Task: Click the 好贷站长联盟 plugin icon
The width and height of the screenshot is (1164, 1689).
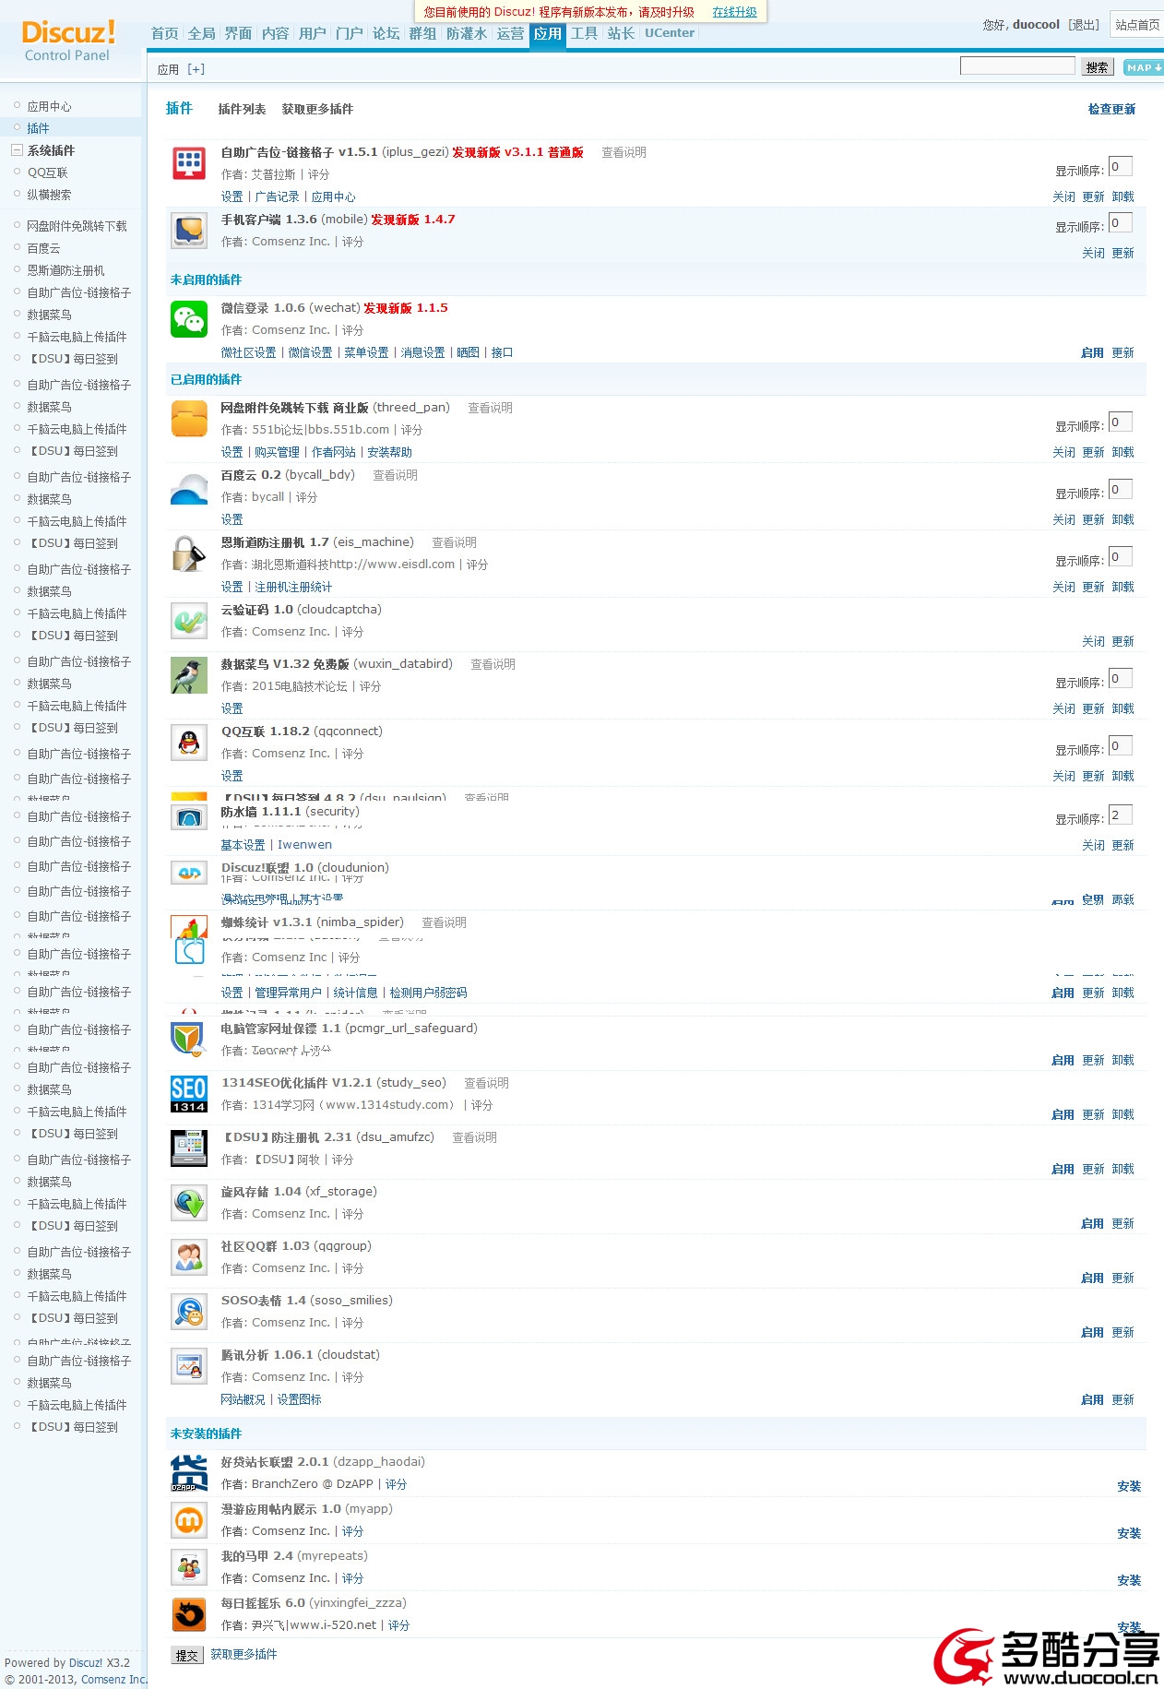Action: 189,1473
